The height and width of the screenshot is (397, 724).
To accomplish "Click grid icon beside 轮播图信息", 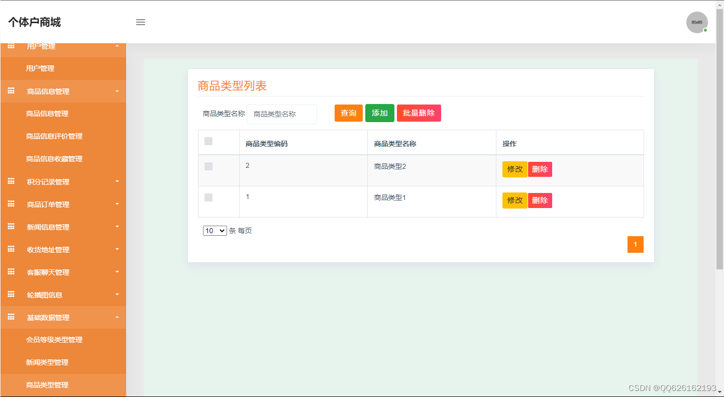I will (11, 294).
